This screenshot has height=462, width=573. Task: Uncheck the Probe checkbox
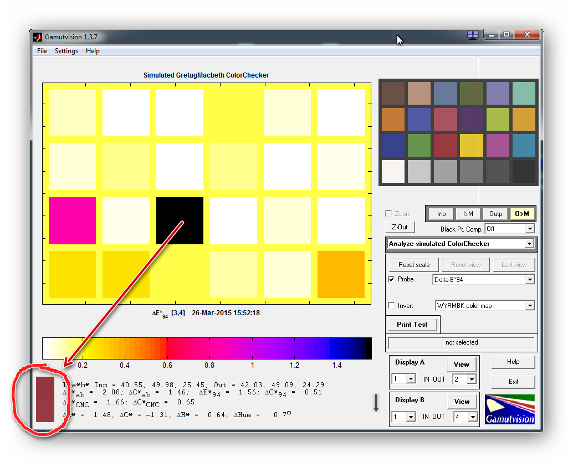click(x=392, y=279)
